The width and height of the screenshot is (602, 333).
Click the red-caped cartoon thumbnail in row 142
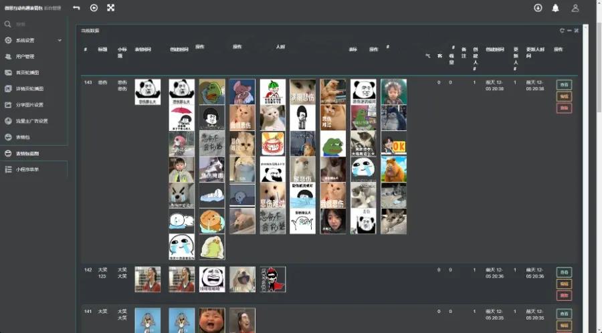[x=273, y=280]
